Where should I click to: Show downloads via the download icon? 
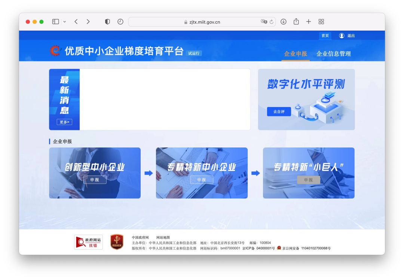pos(284,22)
